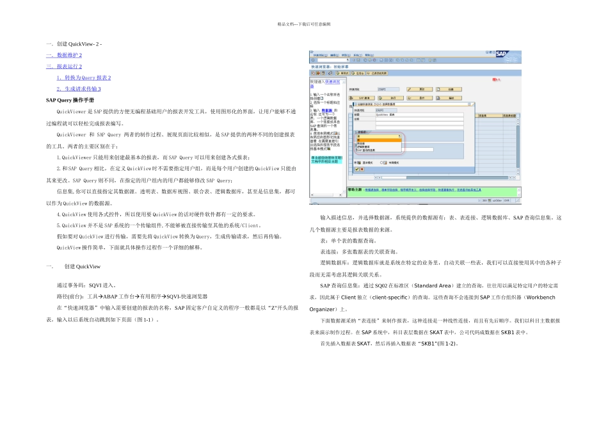The height and width of the screenshot is (430, 608).
Task: Follow the '2、生成请求传输 3' link
Action: 79,89
